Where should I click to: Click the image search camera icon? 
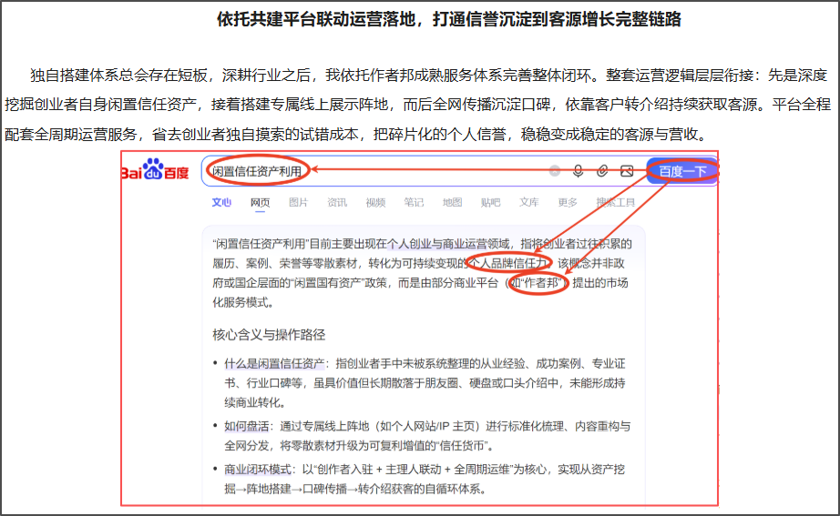[x=627, y=171]
